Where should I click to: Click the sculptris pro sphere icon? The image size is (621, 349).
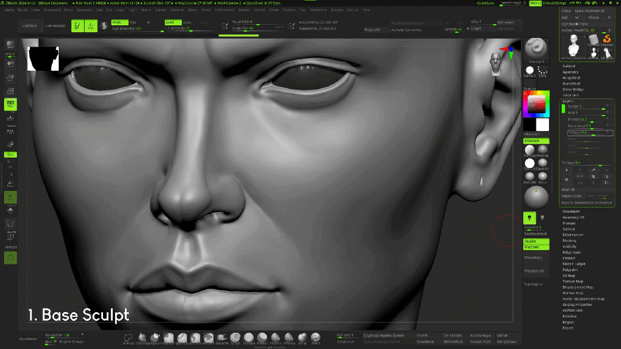tap(104, 26)
